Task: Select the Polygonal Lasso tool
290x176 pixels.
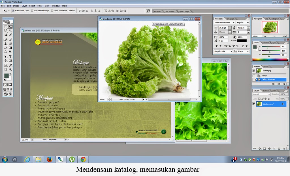Action: click(x=6, y=31)
